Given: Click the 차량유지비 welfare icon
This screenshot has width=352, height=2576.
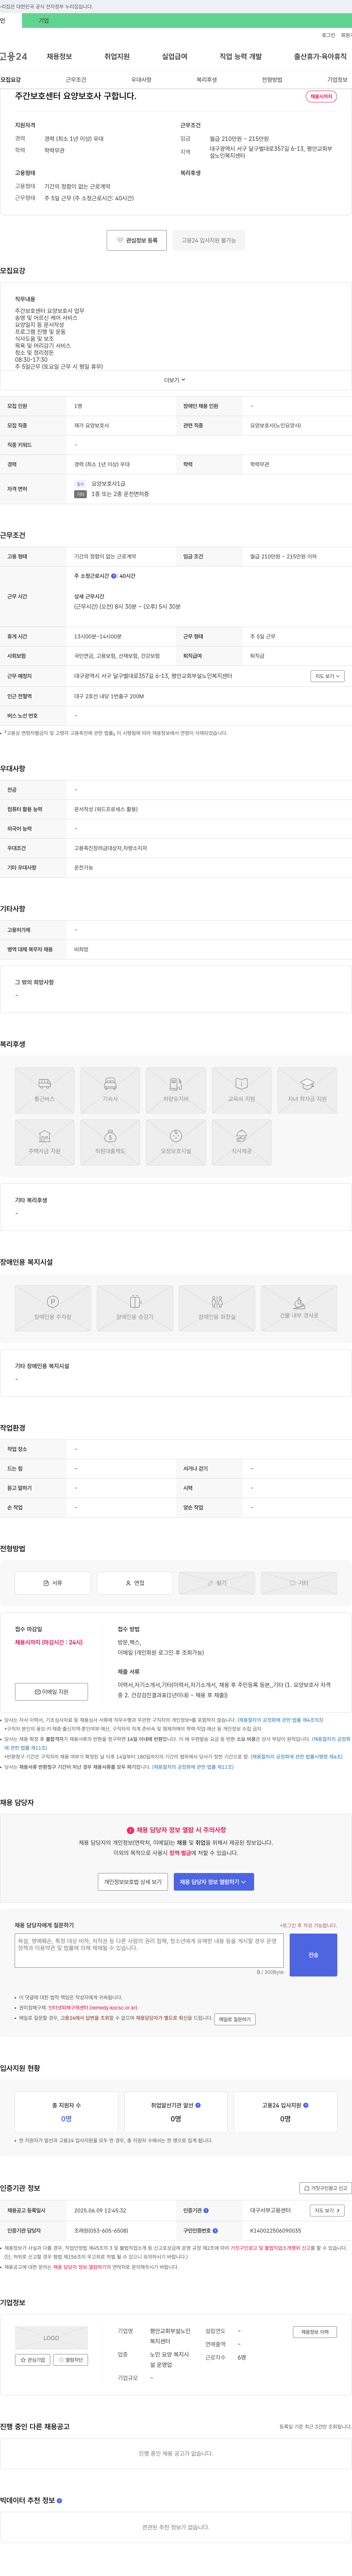Looking at the screenshot, I should tap(176, 1090).
